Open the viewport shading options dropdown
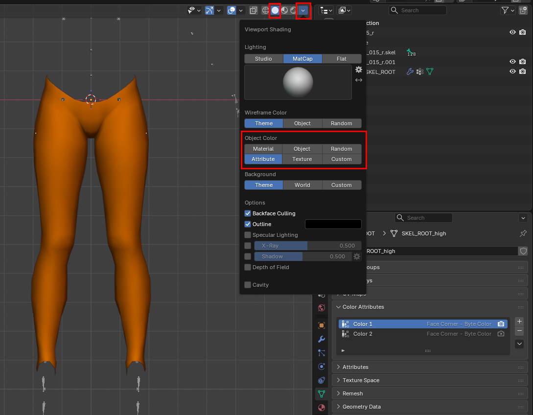Image resolution: width=533 pixels, height=415 pixels. [x=303, y=11]
